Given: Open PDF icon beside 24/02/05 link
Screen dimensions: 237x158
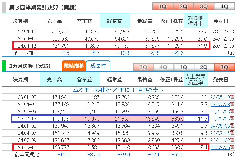Looking at the screenshot, I should click(232, 118).
